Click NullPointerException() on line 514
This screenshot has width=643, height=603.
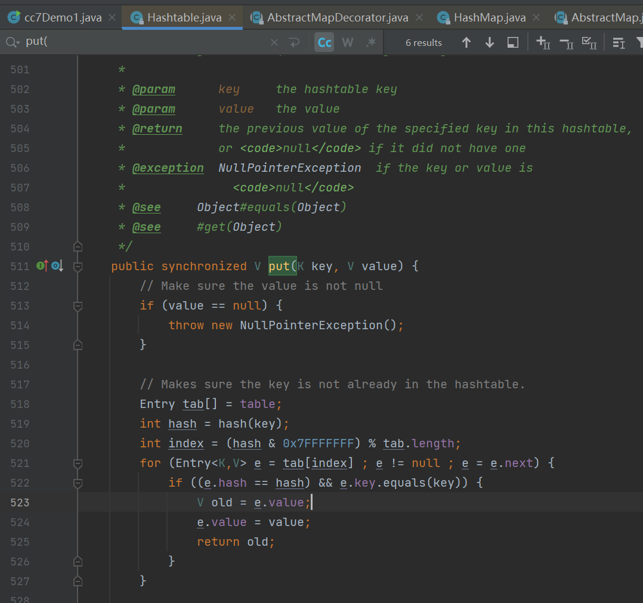(319, 326)
